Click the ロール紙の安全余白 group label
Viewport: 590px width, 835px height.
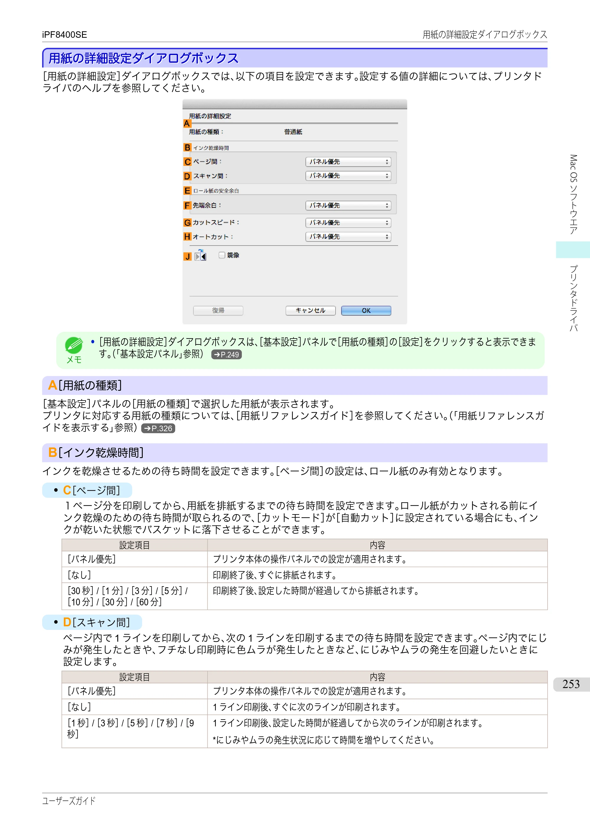(216, 191)
